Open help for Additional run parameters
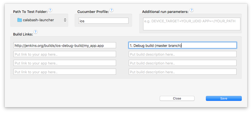Viewport: 252px width, 113px height. tap(191, 10)
